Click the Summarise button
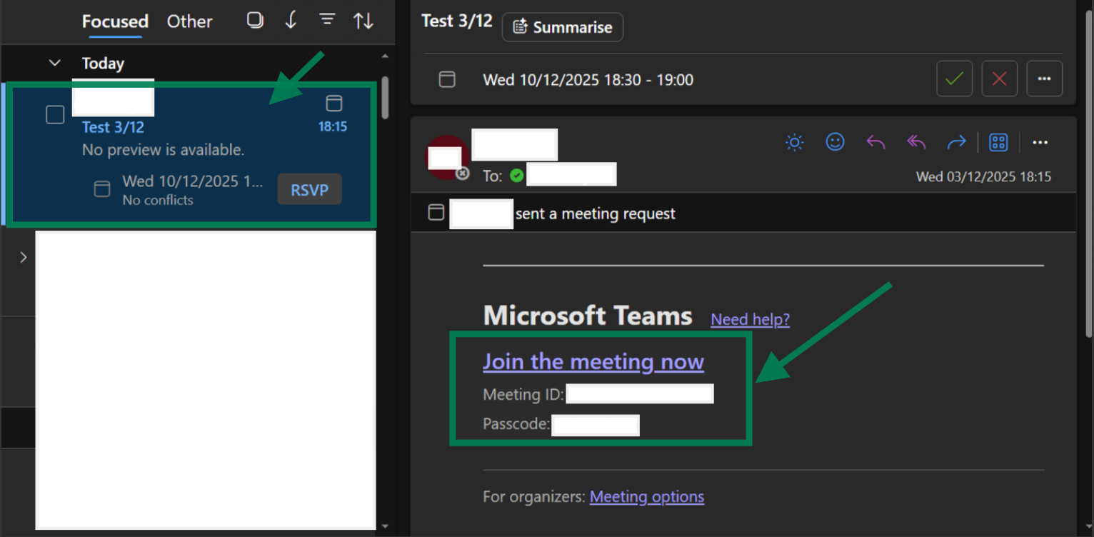 (563, 27)
